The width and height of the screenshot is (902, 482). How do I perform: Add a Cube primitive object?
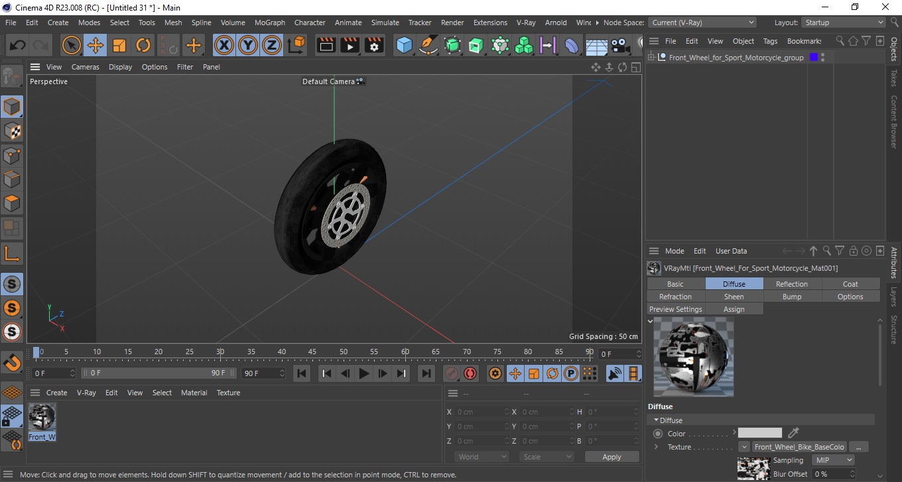404,46
